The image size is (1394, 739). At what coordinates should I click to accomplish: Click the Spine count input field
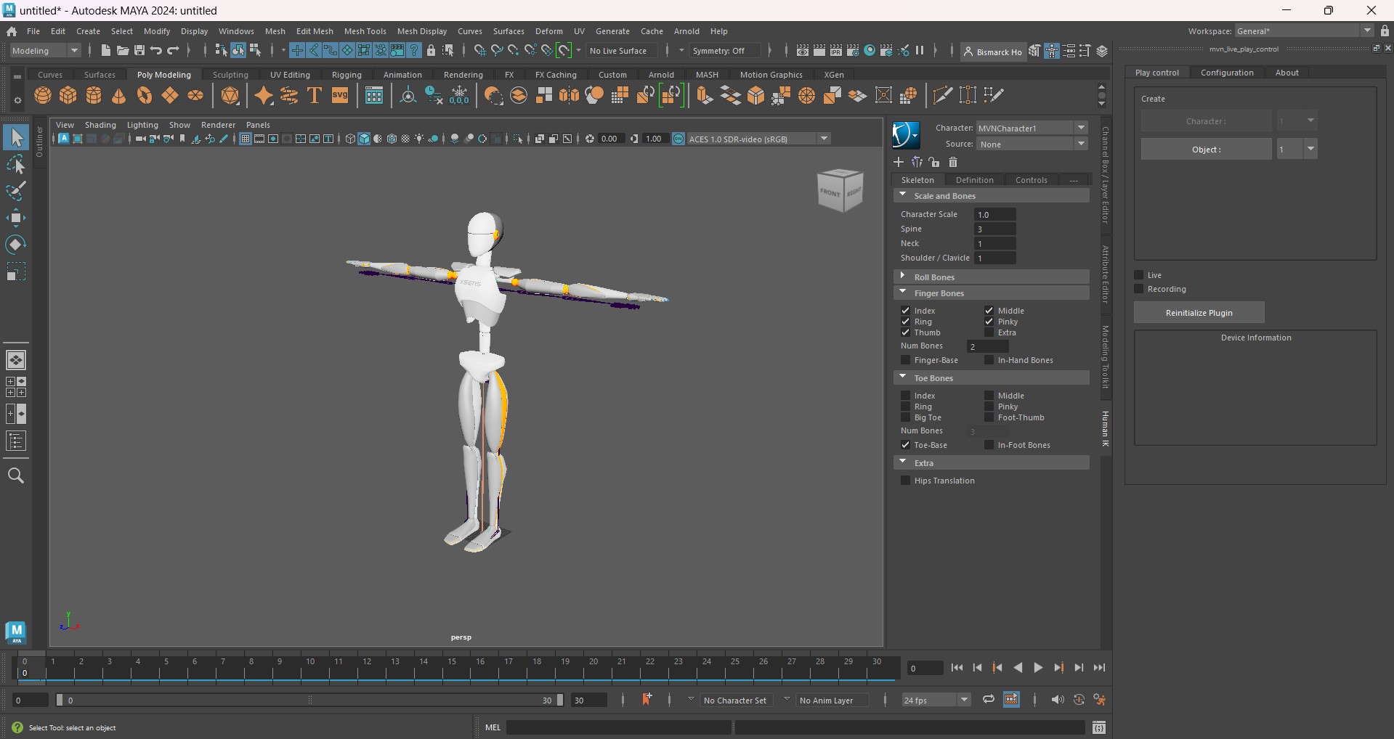994,229
